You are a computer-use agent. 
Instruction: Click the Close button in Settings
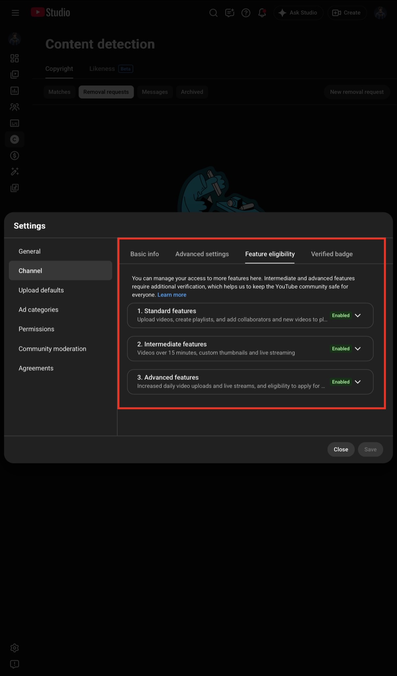coord(341,449)
